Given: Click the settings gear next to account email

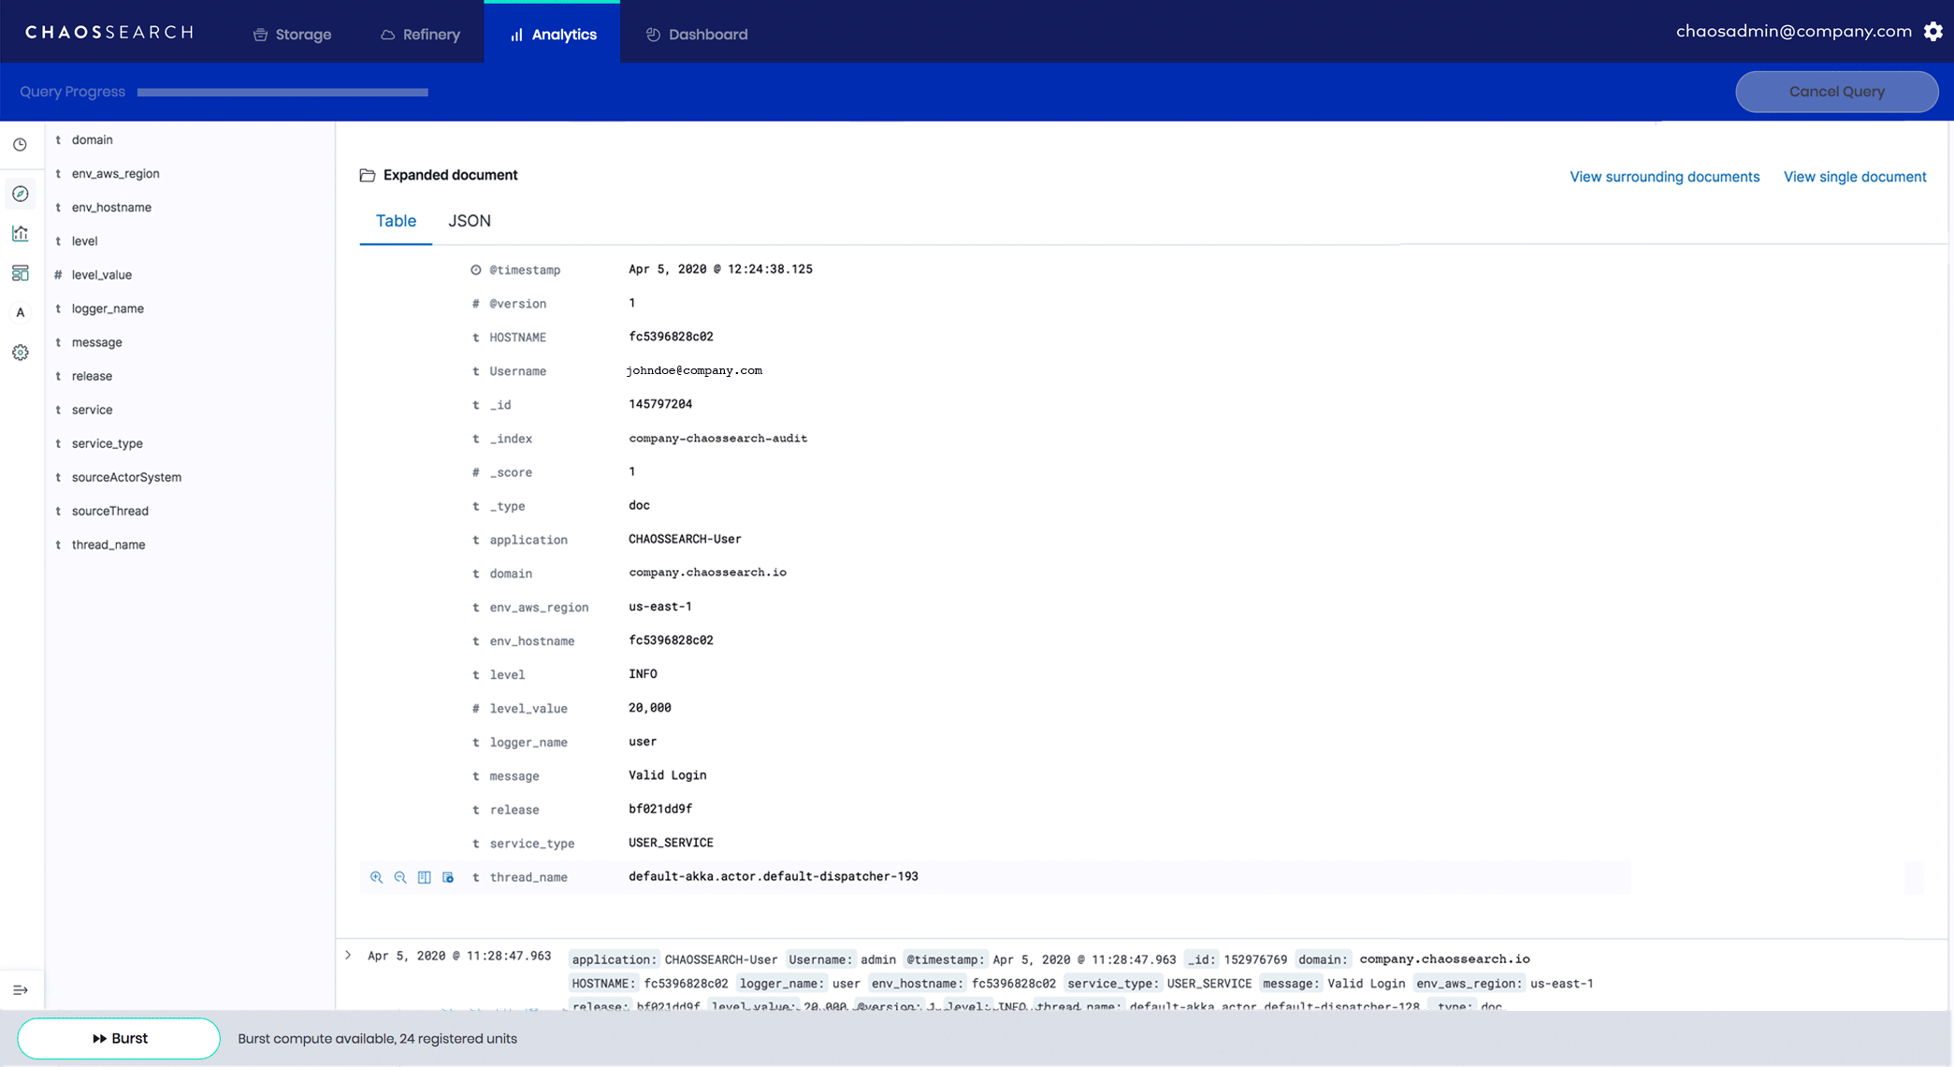Looking at the screenshot, I should click(x=1933, y=31).
